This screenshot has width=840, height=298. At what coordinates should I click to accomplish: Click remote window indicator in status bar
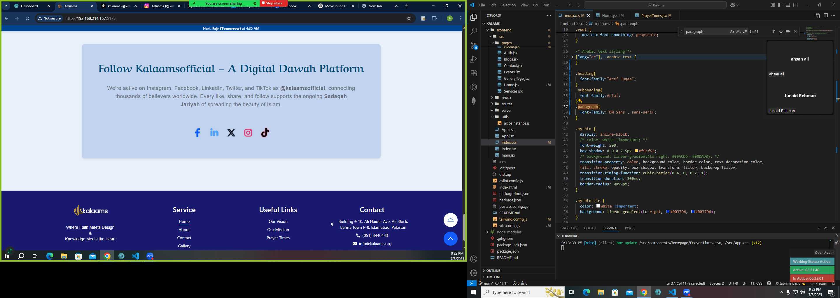tap(472, 283)
